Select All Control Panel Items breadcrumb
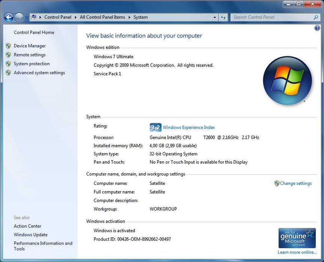The height and width of the screenshot is (262, 324). (x=102, y=17)
